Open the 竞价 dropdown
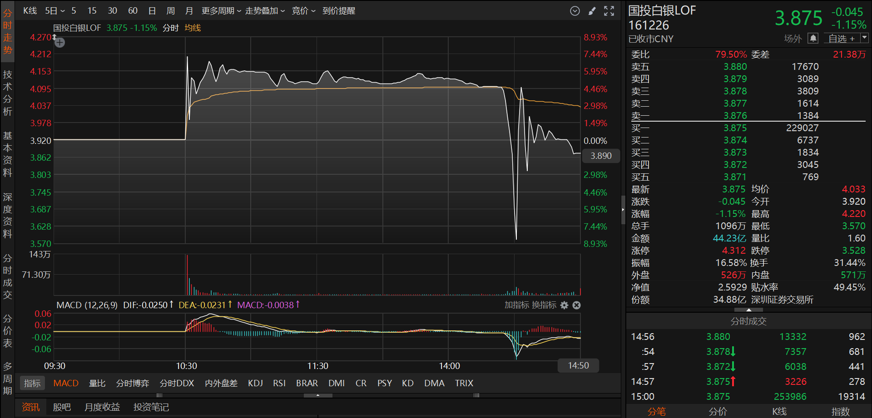The height and width of the screenshot is (418, 872). pos(303,11)
